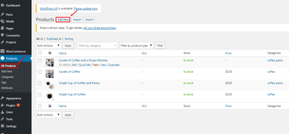Open thumbnail of Carafe of Coffee and a Dozen Pastries
The image size is (289, 134).
click(50, 63)
